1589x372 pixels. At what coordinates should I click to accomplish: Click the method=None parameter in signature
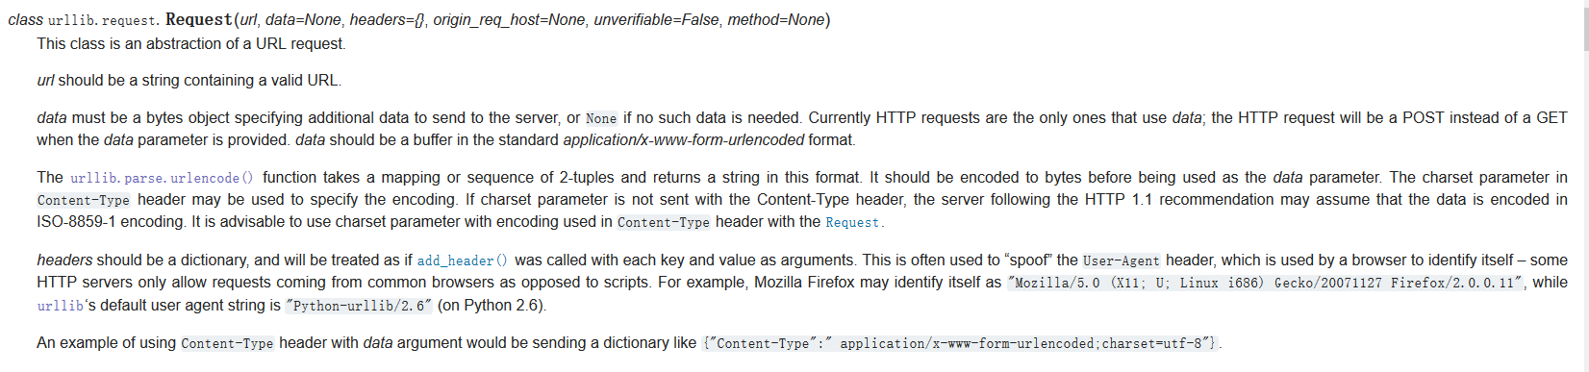[776, 20]
